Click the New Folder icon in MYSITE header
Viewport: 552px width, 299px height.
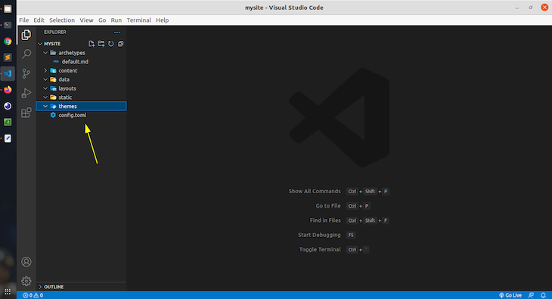click(101, 44)
